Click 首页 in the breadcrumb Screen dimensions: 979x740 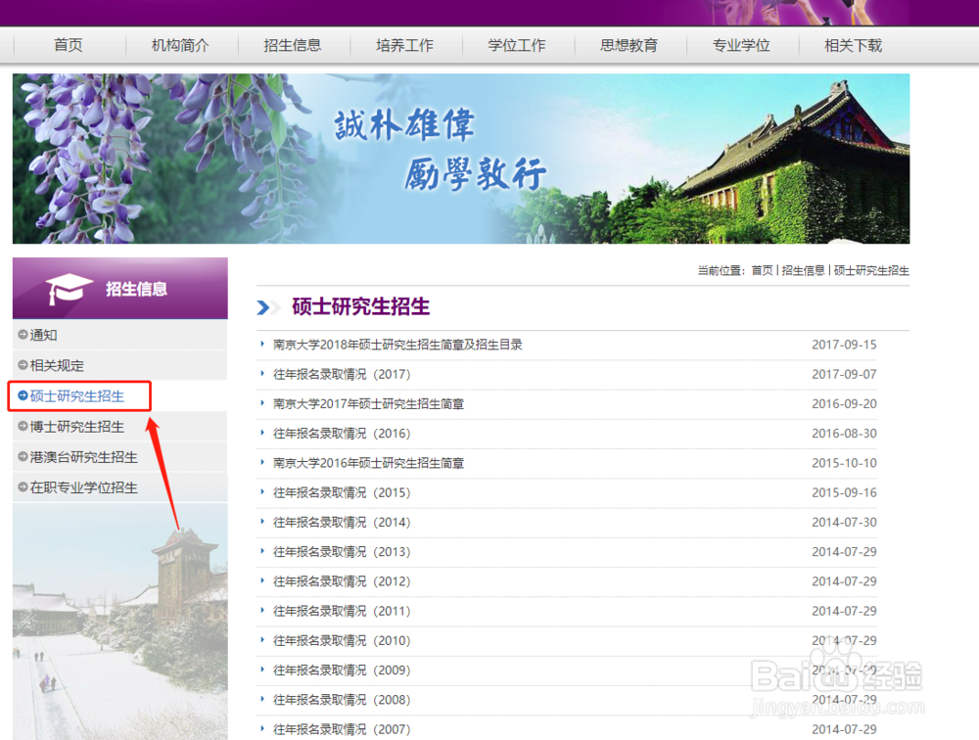pyautogui.click(x=762, y=270)
